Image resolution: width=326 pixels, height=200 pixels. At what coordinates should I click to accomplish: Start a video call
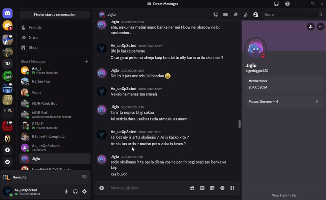(225, 15)
